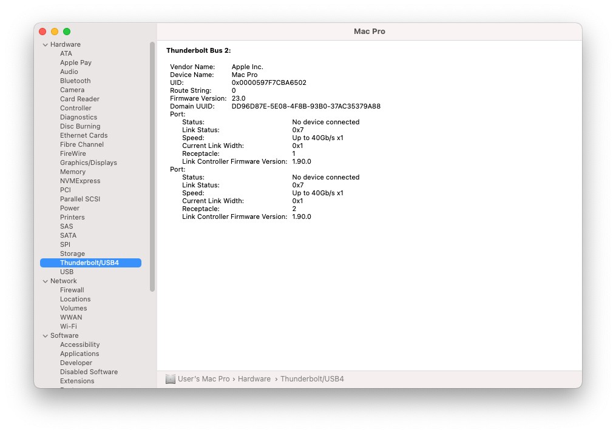Viewport: 616px width, 433px height.
Task: Open the Applications software section
Action: coord(80,354)
